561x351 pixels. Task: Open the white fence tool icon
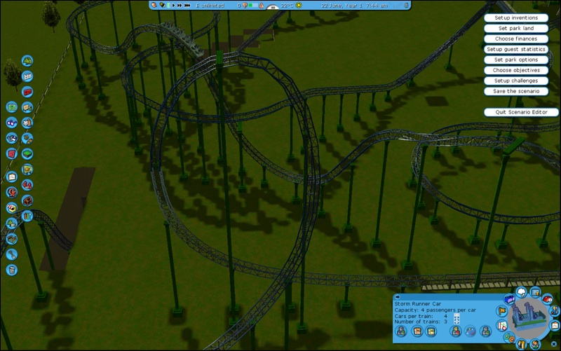coord(27,76)
